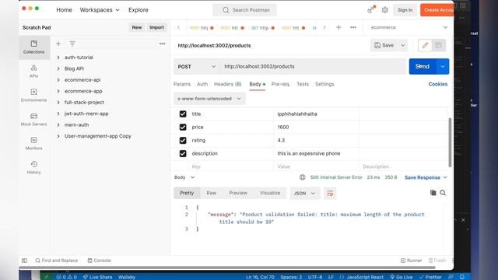Click the blue Send button
The image size is (498, 280).
[423, 66]
